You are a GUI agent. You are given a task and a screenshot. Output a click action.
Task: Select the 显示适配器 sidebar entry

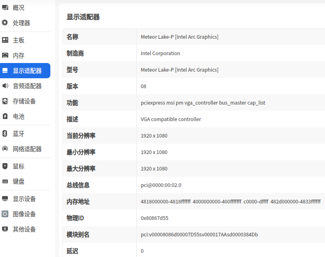click(x=25, y=71)
